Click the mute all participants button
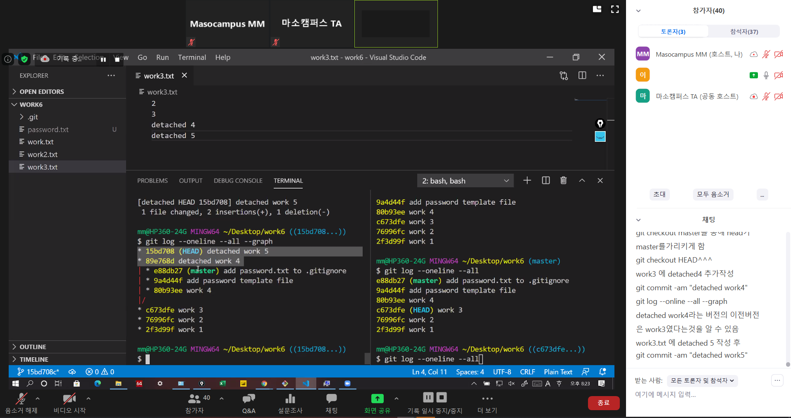The width and height of the screenshot is (791, 418). (x=713, y=194)
